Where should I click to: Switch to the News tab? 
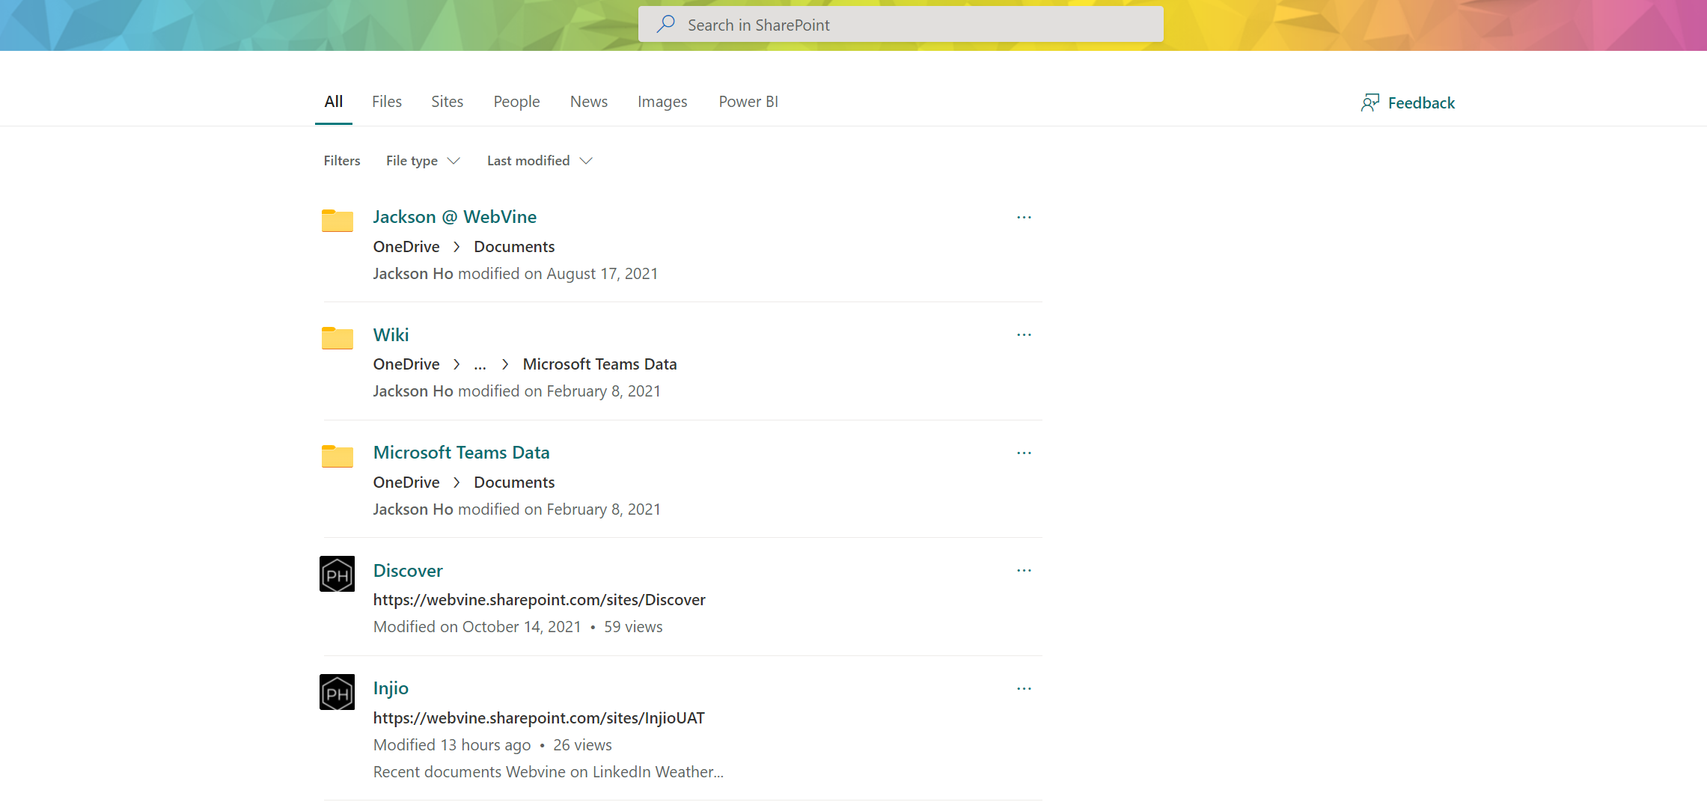click(589, 102)
